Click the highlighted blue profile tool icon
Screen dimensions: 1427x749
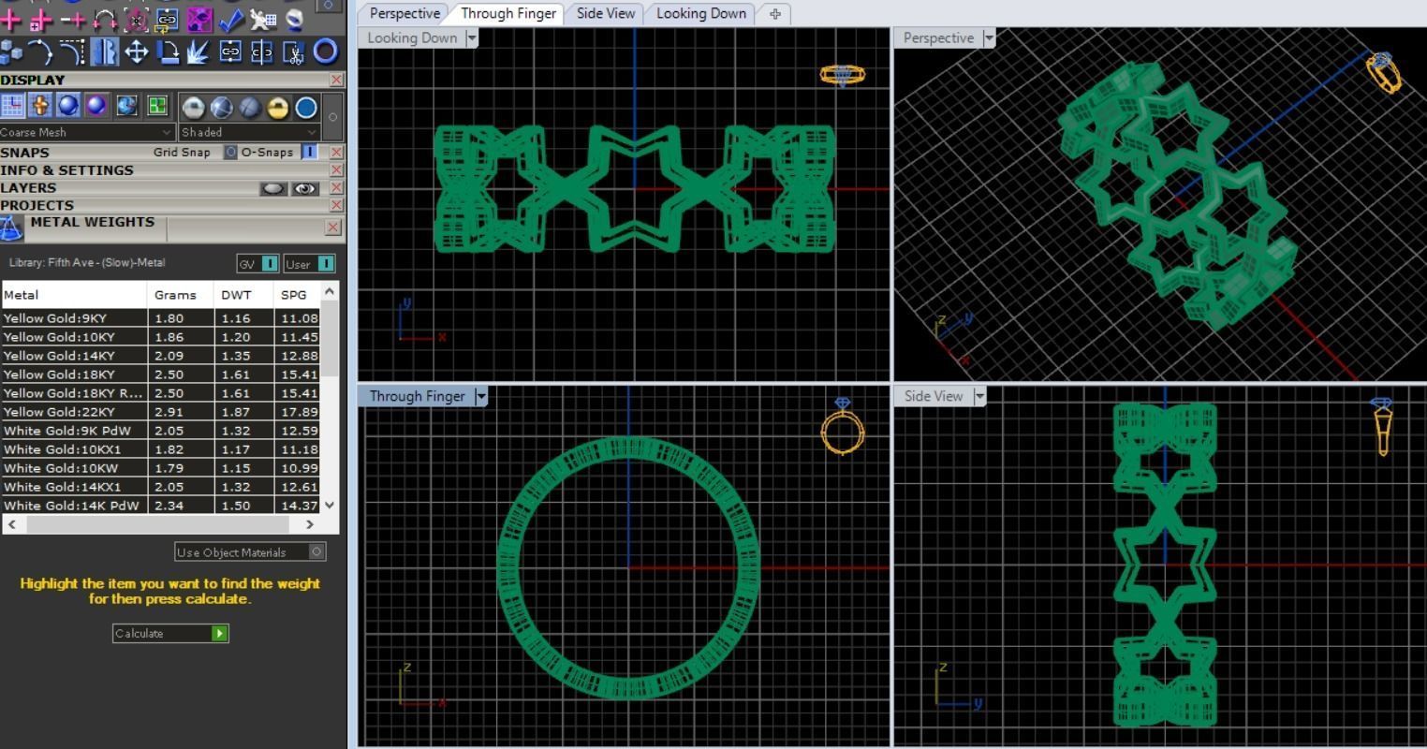104,51
